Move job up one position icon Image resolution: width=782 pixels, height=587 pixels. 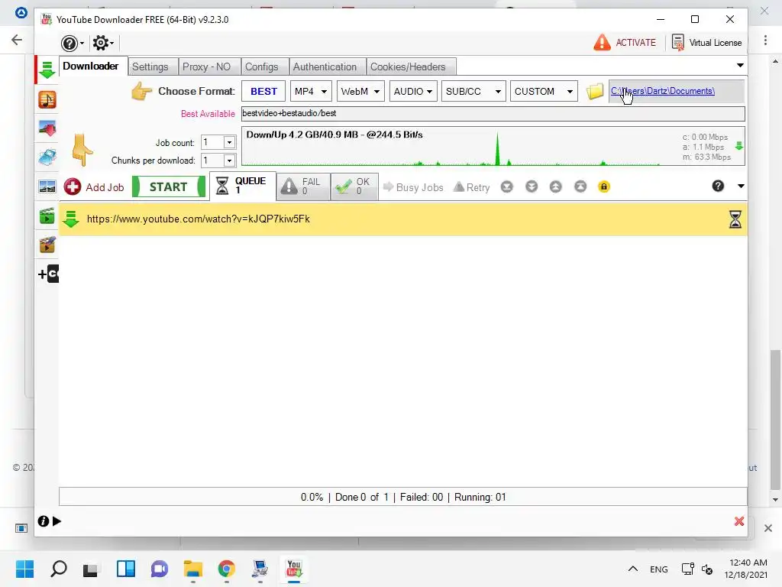point(556,186)
